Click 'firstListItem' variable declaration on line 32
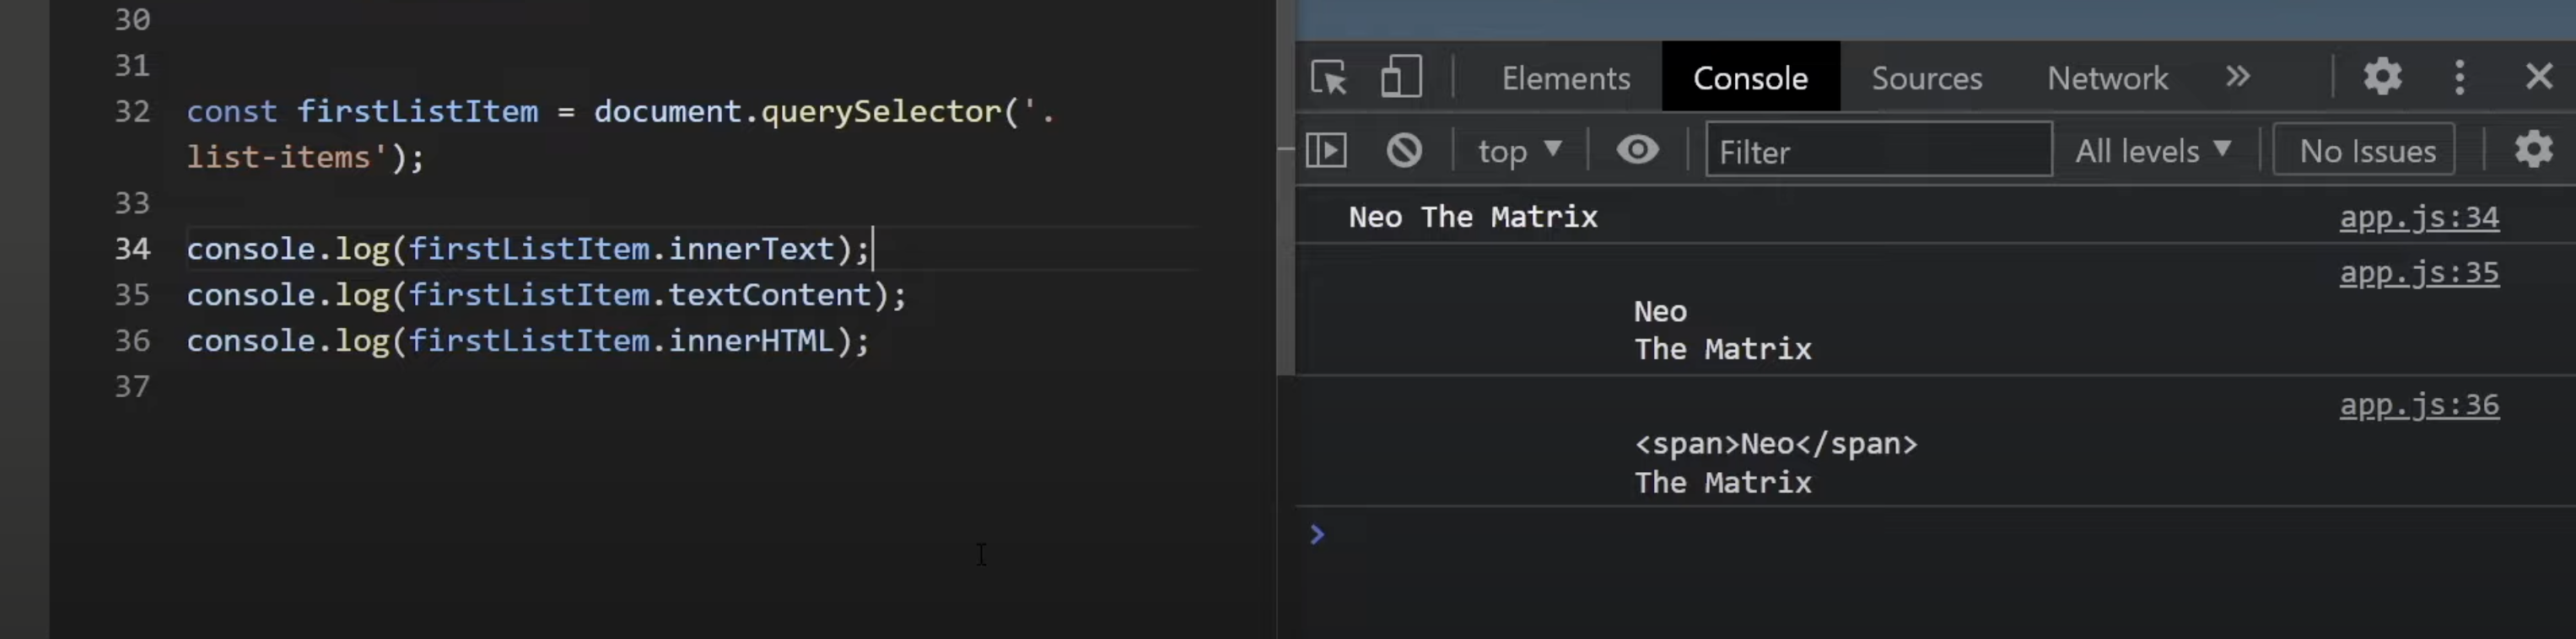 (417, 111)
